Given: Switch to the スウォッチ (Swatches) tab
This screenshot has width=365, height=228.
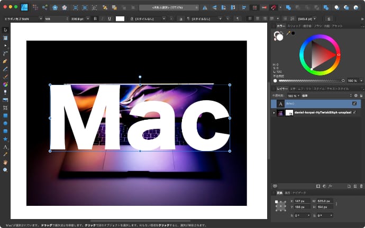Looking at the screenshot, I should pos(294,25).
